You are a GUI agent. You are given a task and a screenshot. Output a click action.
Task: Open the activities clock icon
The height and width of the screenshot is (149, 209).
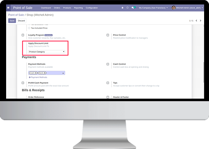[x=127, y=8]
